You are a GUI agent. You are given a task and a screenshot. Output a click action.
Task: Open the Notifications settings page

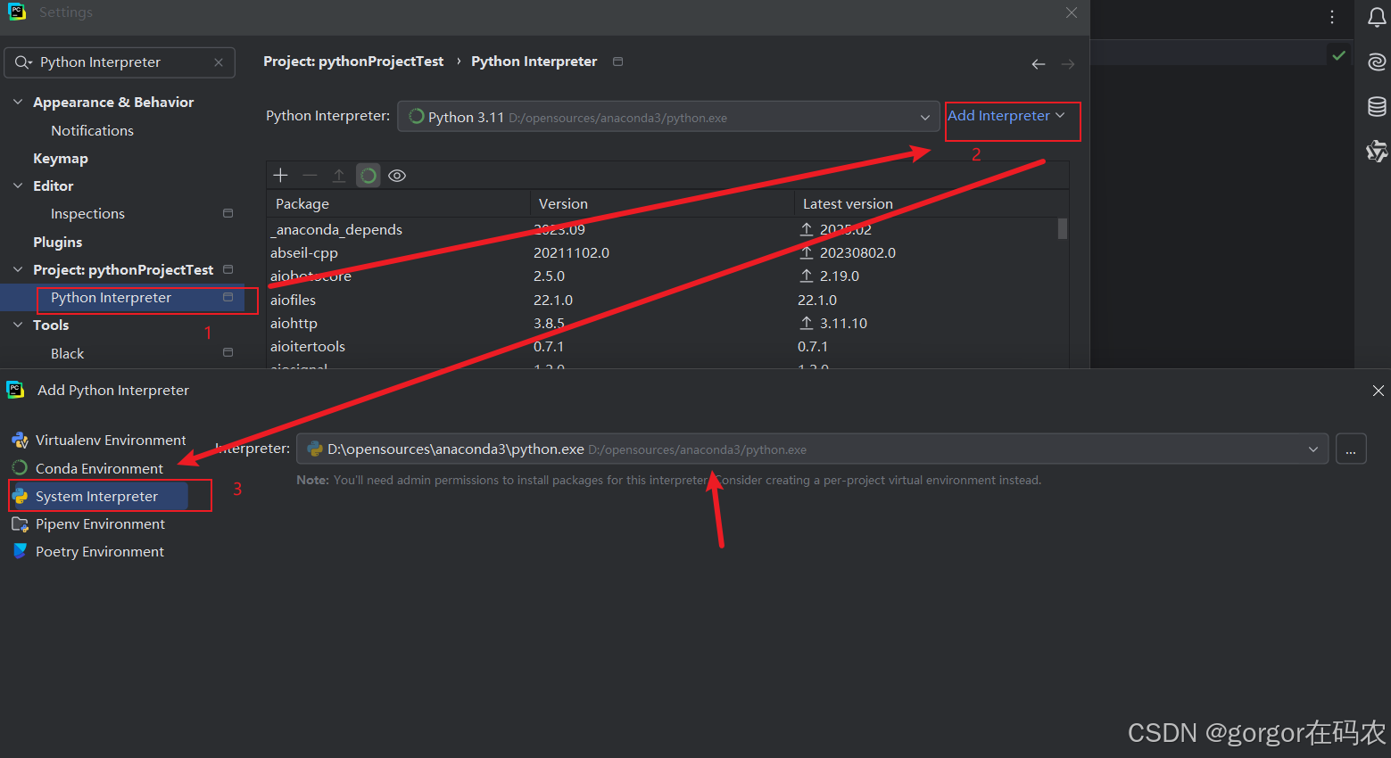click(92, 130)
